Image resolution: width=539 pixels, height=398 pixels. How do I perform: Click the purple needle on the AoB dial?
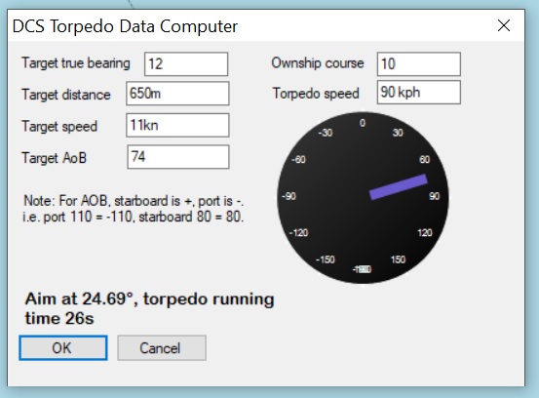point(398,186)
